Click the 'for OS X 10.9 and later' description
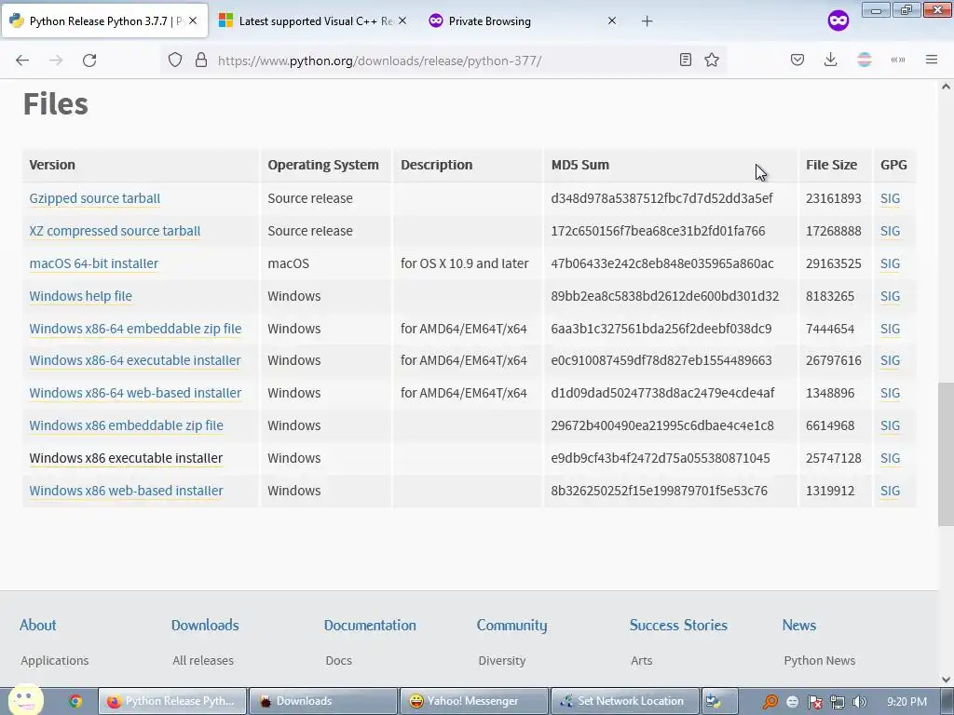 [464, 263]
